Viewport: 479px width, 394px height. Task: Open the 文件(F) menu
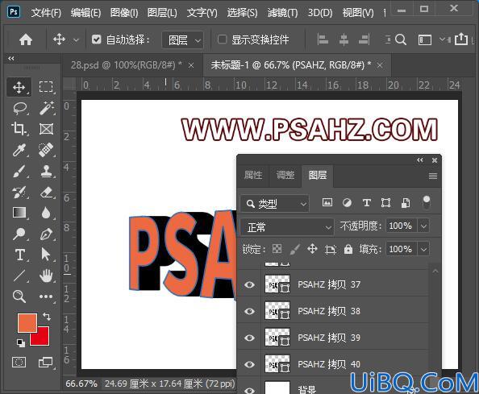tap(46, 13)
